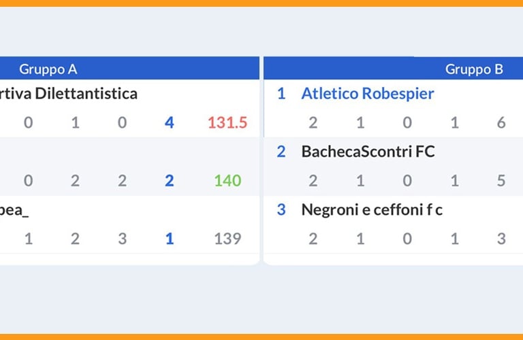Click the green 140 score value
This screenshot has height=340, width=523.
(x=227, y=180)
